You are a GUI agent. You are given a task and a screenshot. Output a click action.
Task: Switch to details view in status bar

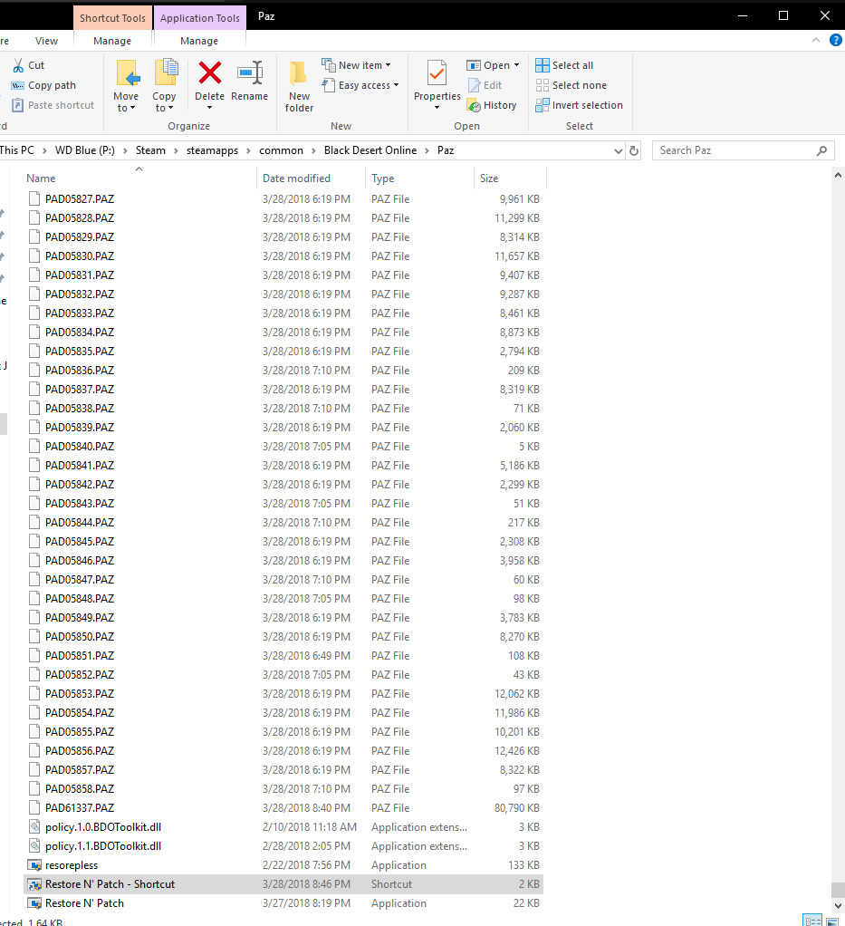coord(812,920)
